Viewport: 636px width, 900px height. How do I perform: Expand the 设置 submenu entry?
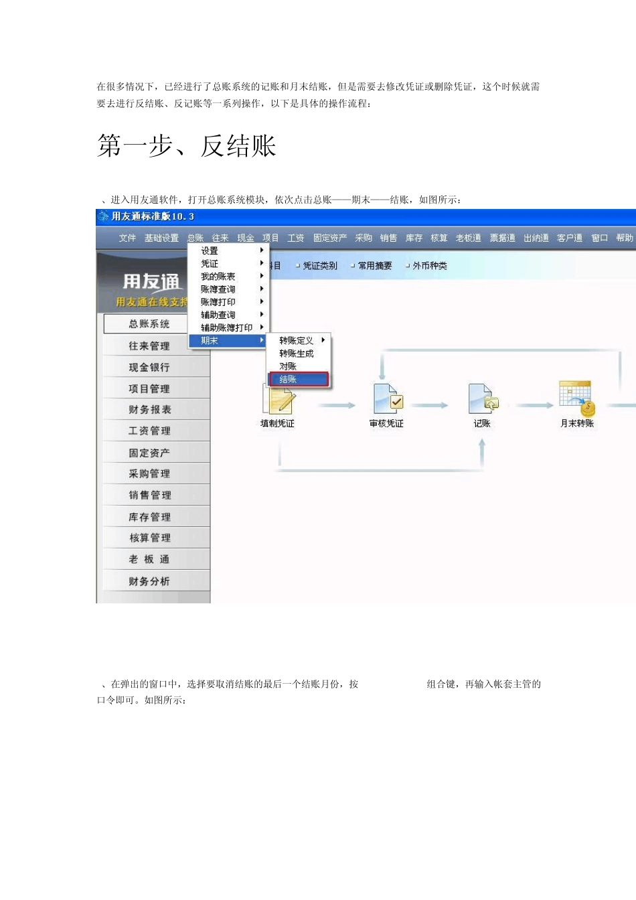pos(228,250)
